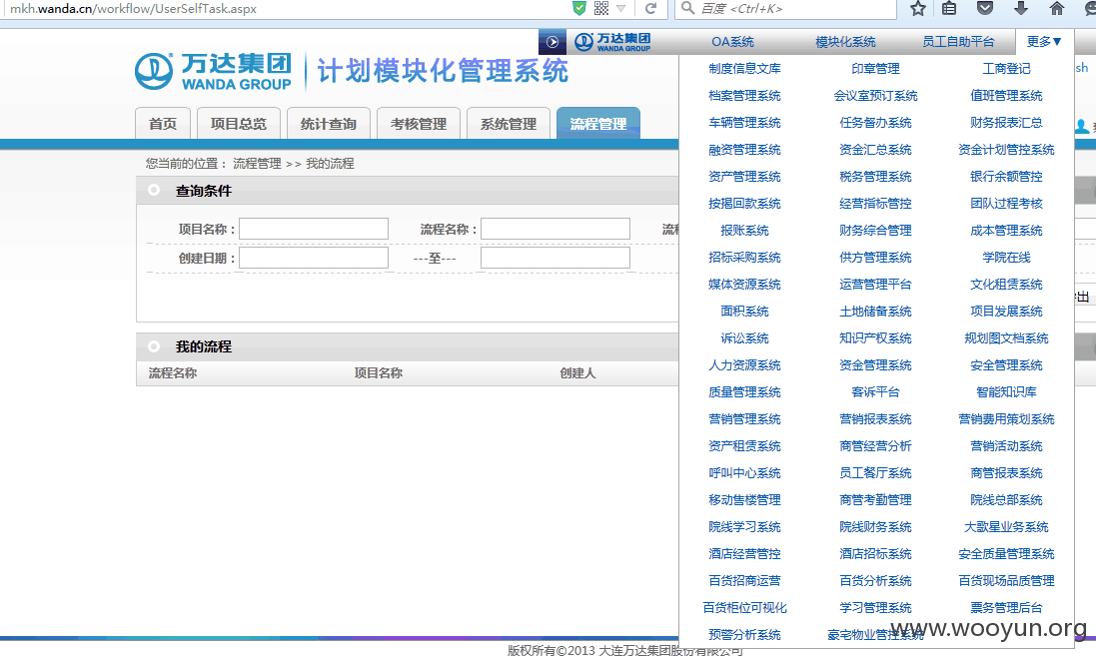The height and width of the screenshot is (657, 1096).
Task: Expand the 更多 dropdown menu
Action: (x=1044, y=42)
